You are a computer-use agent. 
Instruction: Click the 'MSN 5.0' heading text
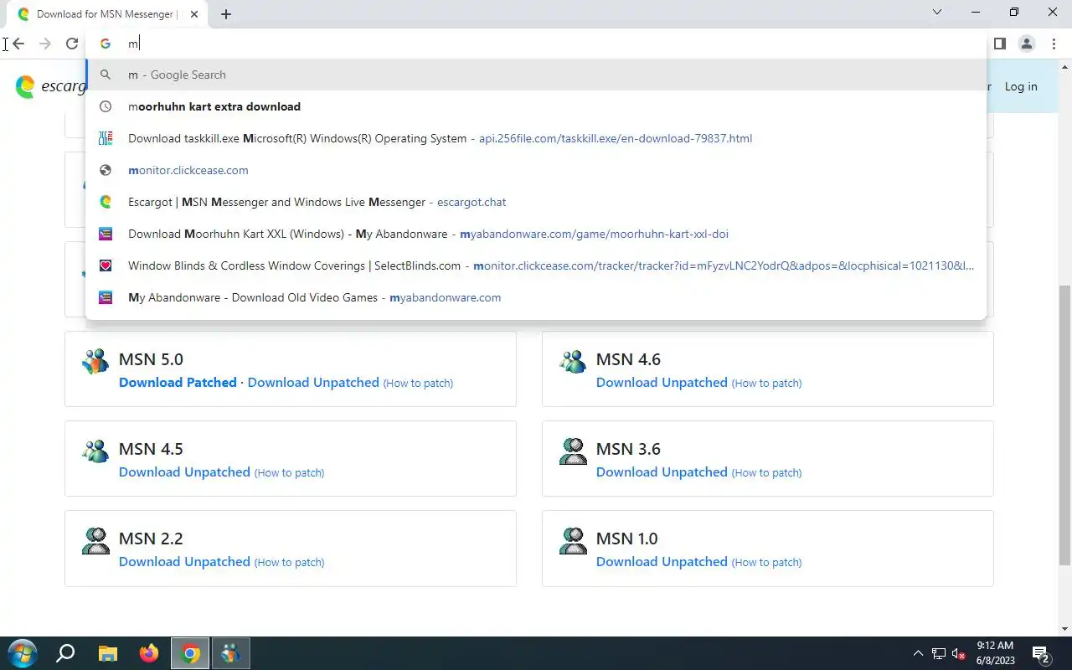[x=151, y=359]
